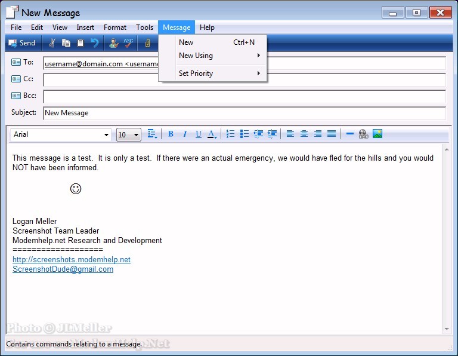458x356 pixels.
Task: Maximize the New Message window
Action: pos(416,13)
